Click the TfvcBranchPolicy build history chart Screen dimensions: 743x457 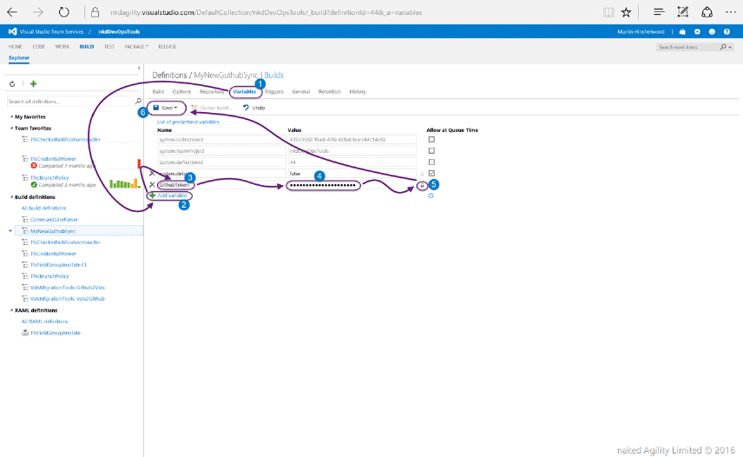[125, 183]
